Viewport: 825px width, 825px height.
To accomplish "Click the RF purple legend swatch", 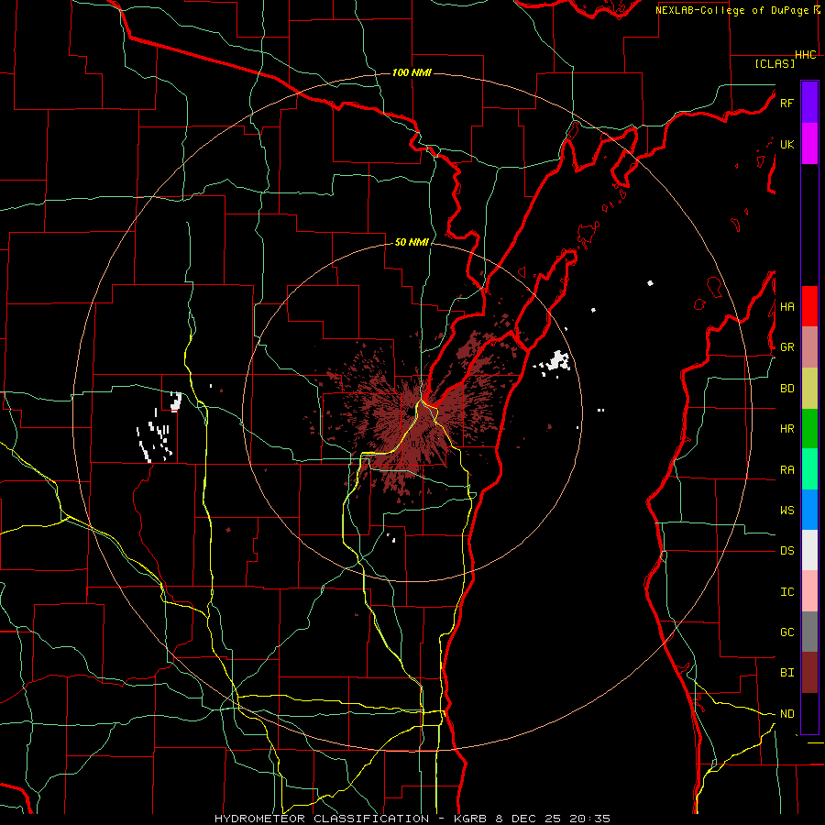I will coord(809,103).
